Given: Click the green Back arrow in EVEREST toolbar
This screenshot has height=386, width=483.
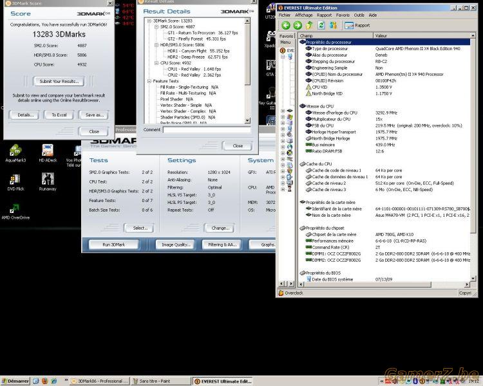Looking at the screenshot, I should tap(286, 25).
